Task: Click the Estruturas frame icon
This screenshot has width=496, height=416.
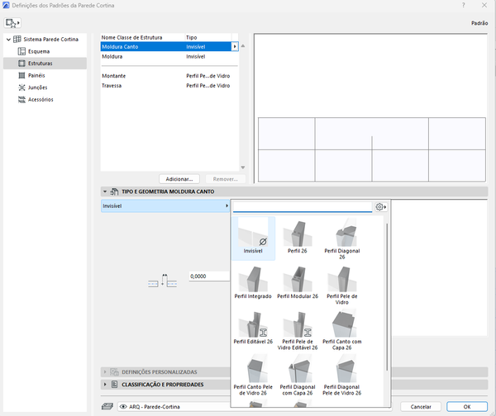Action: coord(21,64)
